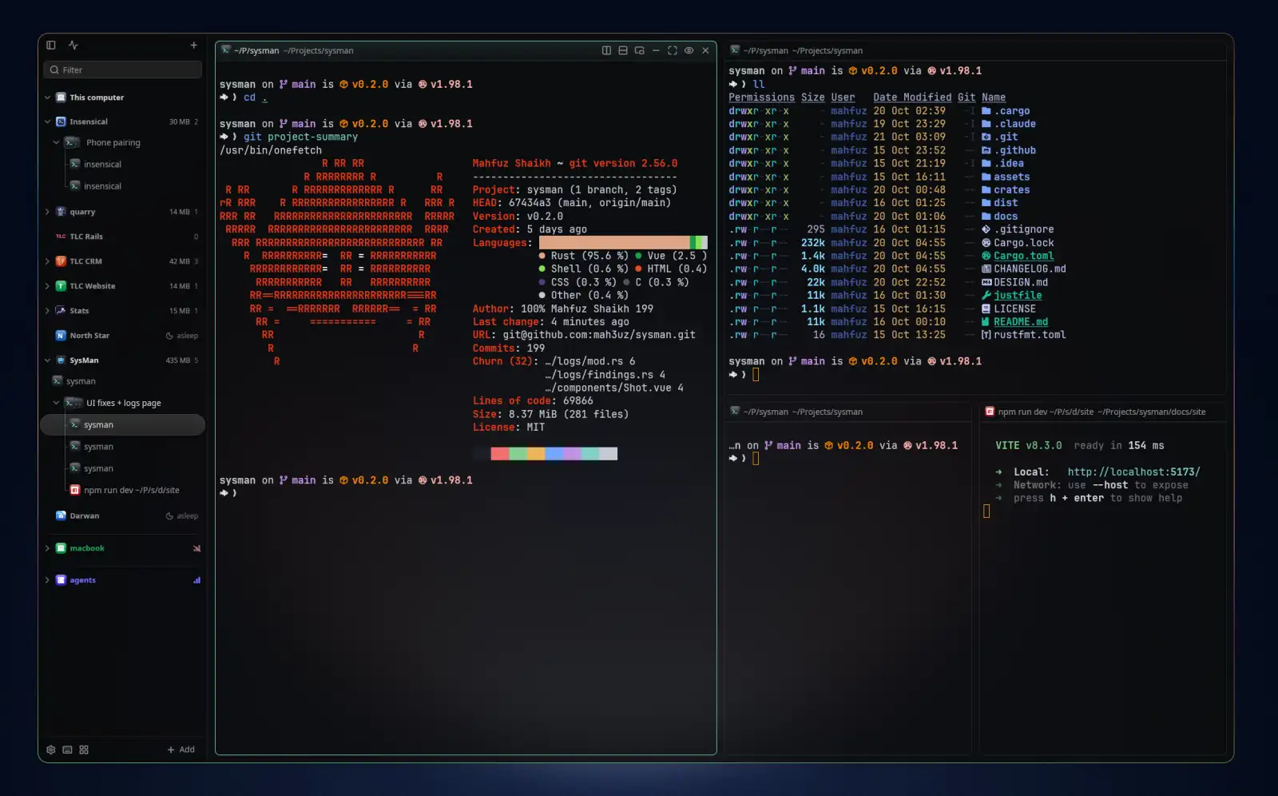1278x796 pixels.
Task: Expand the TLC CRM project
Action: [x=48, y=261]
